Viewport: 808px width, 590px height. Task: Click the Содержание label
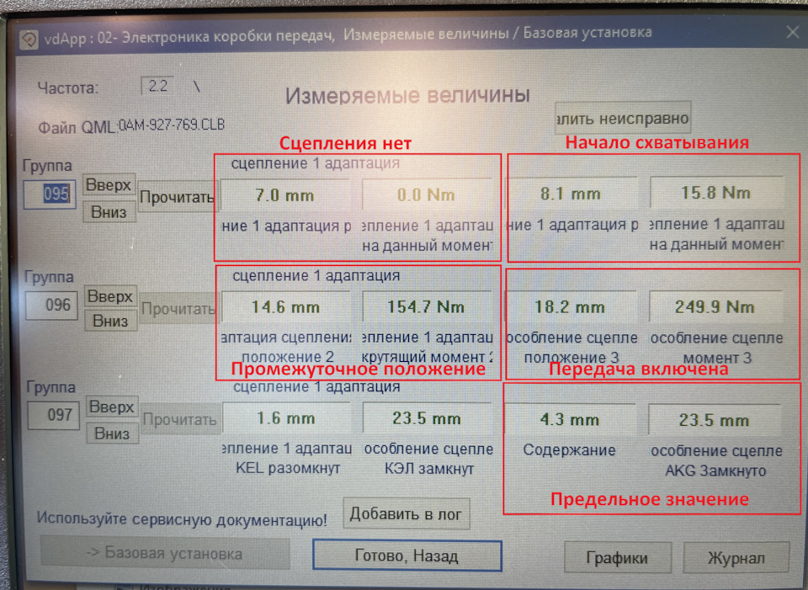(x=570, y=449)
